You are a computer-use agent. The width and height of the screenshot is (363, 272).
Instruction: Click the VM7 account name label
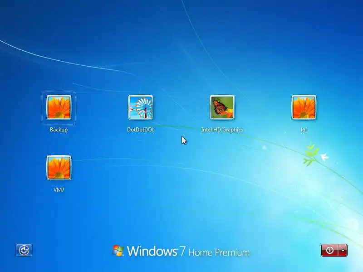(x=59, y=190)
